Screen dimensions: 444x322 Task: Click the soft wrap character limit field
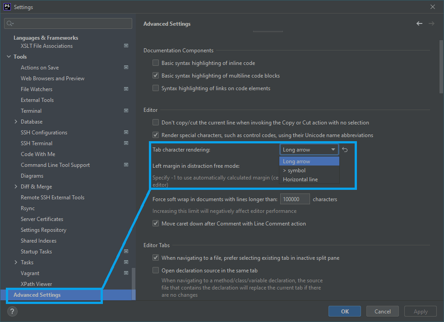pyautogui.click(x=295, y=198)
